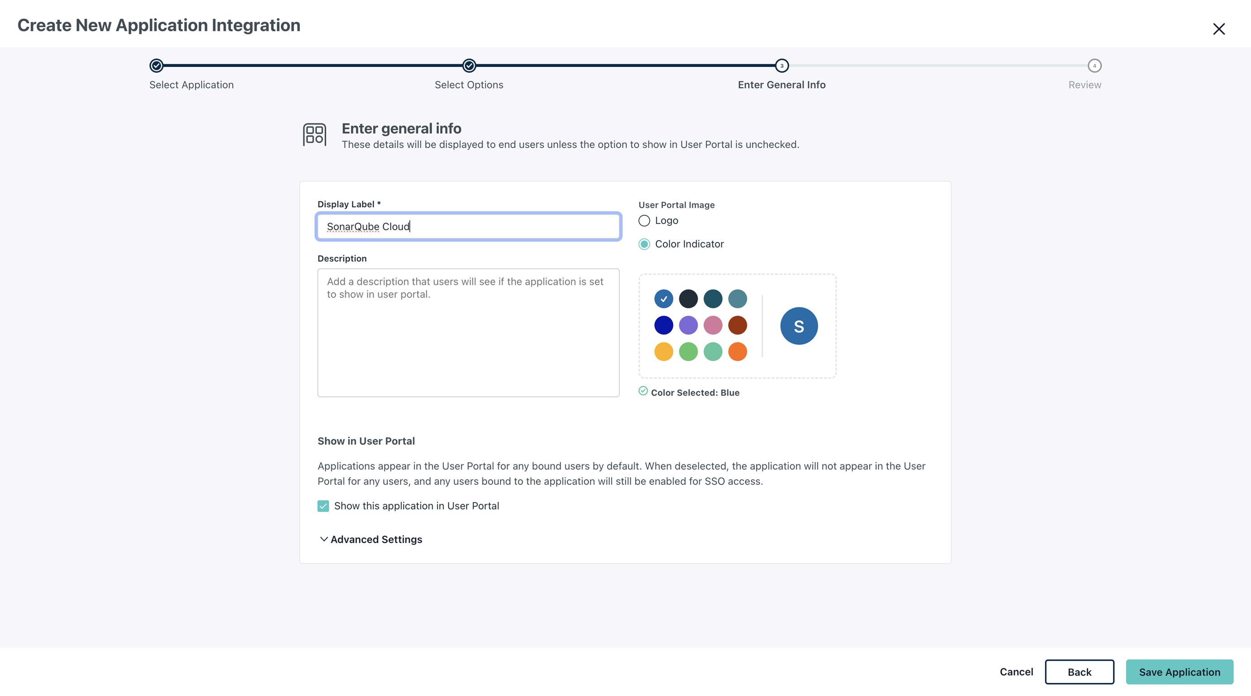Click the Color Selected green check icon
This screenshot has width=1251, height=696.
pyautogui.click(x=643, y=391)
